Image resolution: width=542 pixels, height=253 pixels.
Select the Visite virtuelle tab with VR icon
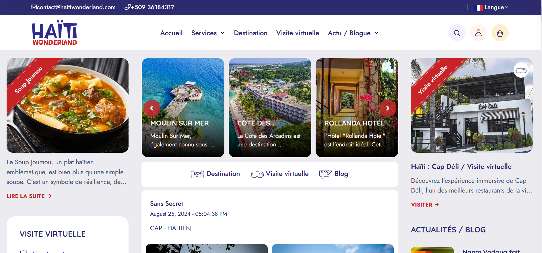coord(280,174)
